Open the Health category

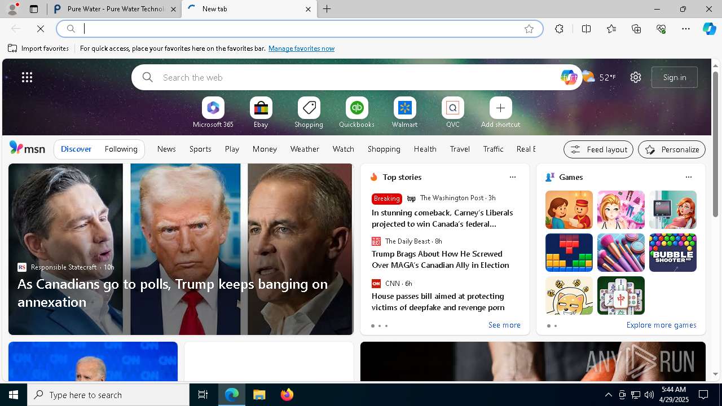pos(425,149)
